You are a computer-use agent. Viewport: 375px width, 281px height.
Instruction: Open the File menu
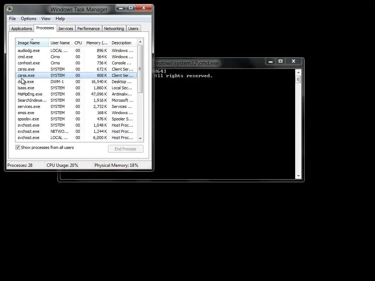[12, 19]
